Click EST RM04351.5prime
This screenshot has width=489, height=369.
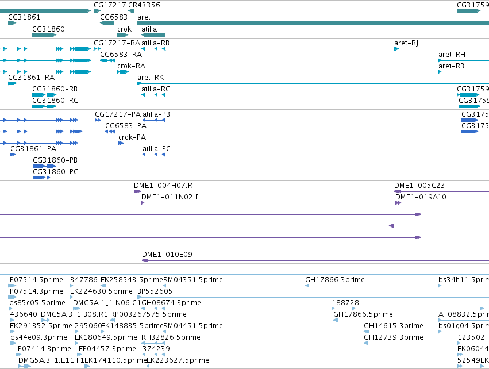(x=193, y=280)
